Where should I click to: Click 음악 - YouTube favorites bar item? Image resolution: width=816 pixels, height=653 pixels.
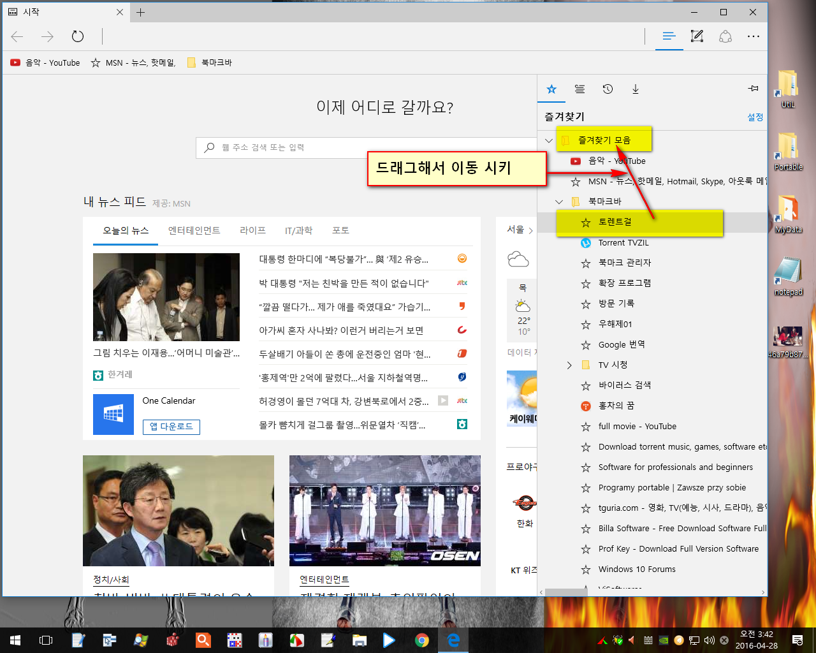(45, 62)
